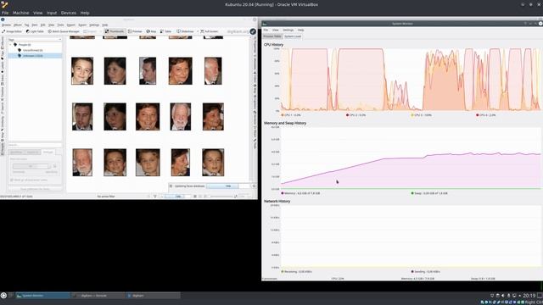
Task: Switch to Thumbnails view
Action: point(115,31)
